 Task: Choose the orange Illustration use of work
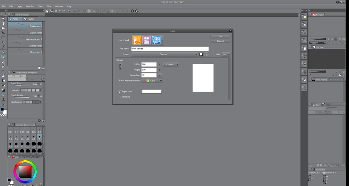(x=137, y=40)
